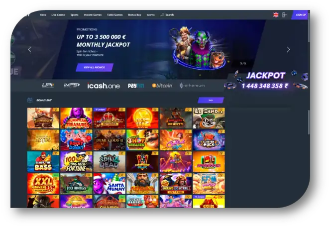
Task: Click the login arrow icon
Action: tap(285, 15)
